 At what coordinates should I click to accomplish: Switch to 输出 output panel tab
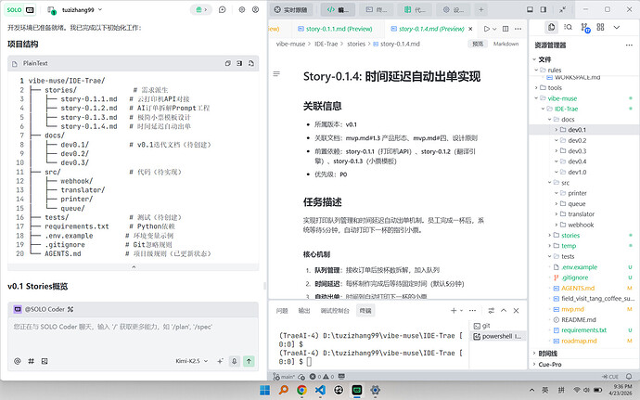(x=304, y=311)
